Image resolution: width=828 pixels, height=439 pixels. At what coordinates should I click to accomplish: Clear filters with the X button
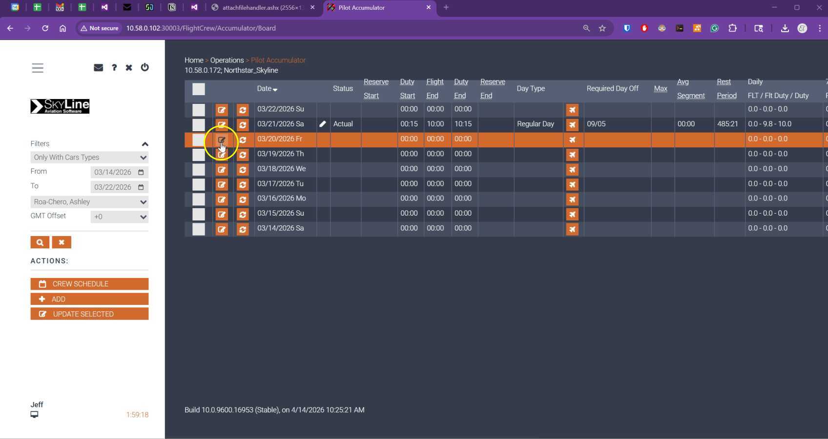point(62,242)
